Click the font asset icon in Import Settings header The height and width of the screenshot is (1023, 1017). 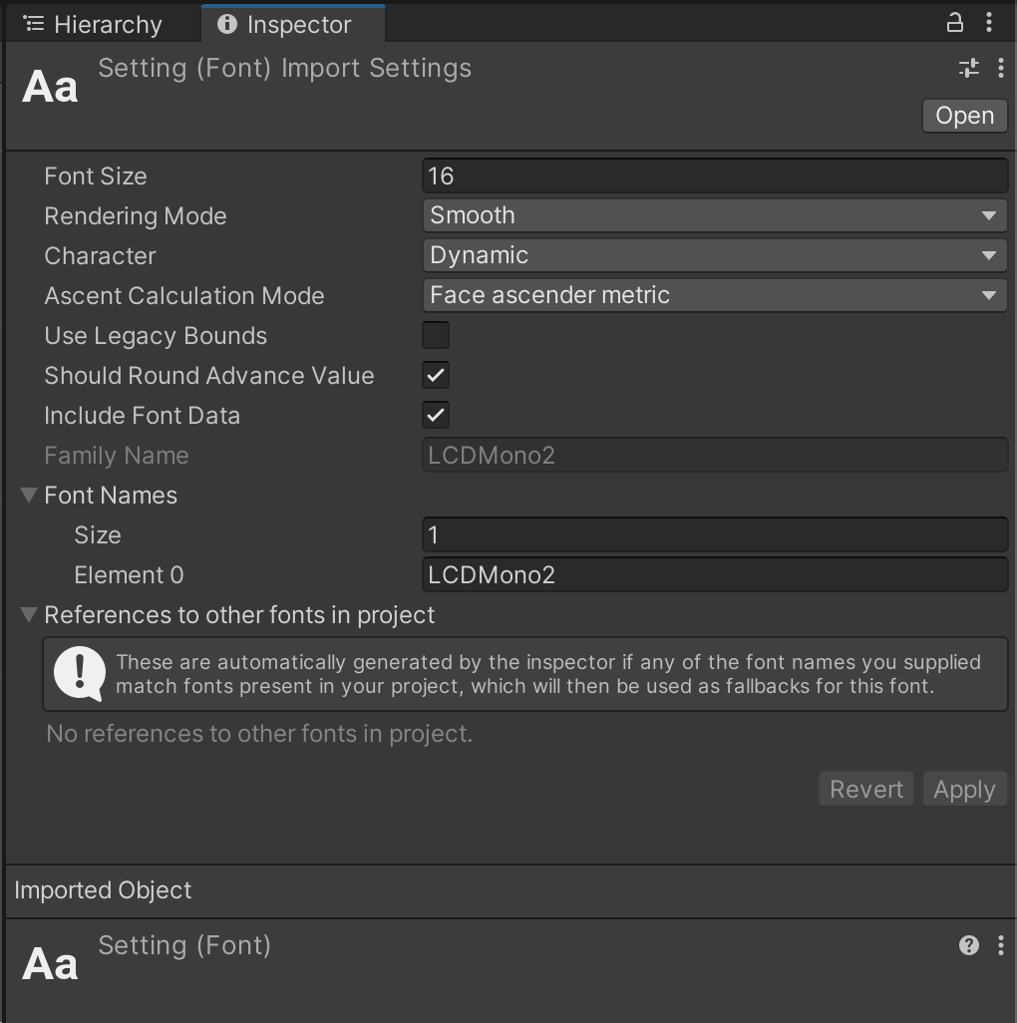pyautogui.click(x=50, y=88)
